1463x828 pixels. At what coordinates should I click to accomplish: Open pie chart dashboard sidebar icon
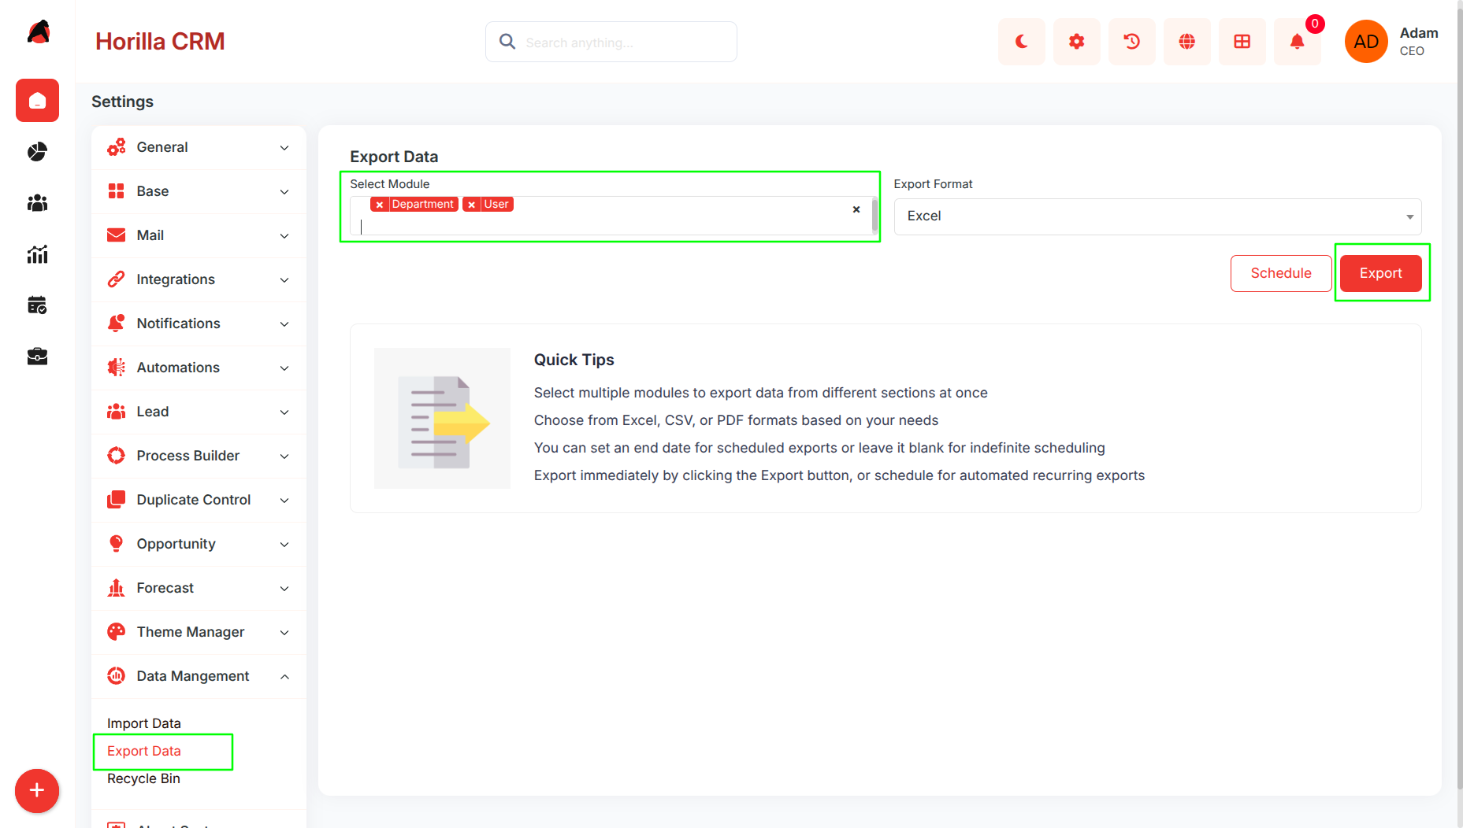click(x=37, y=152)
